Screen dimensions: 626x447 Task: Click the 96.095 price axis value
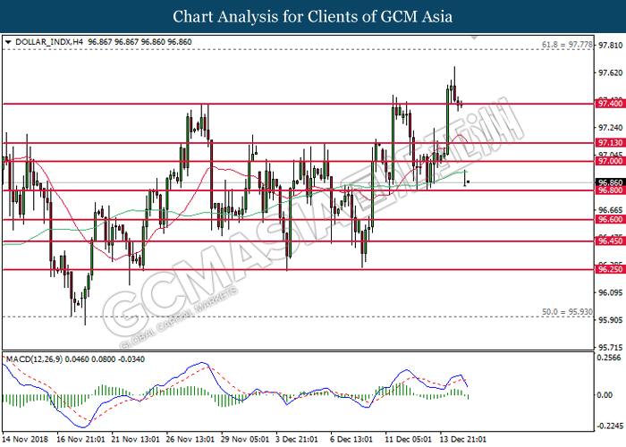(x=611, y=293)
